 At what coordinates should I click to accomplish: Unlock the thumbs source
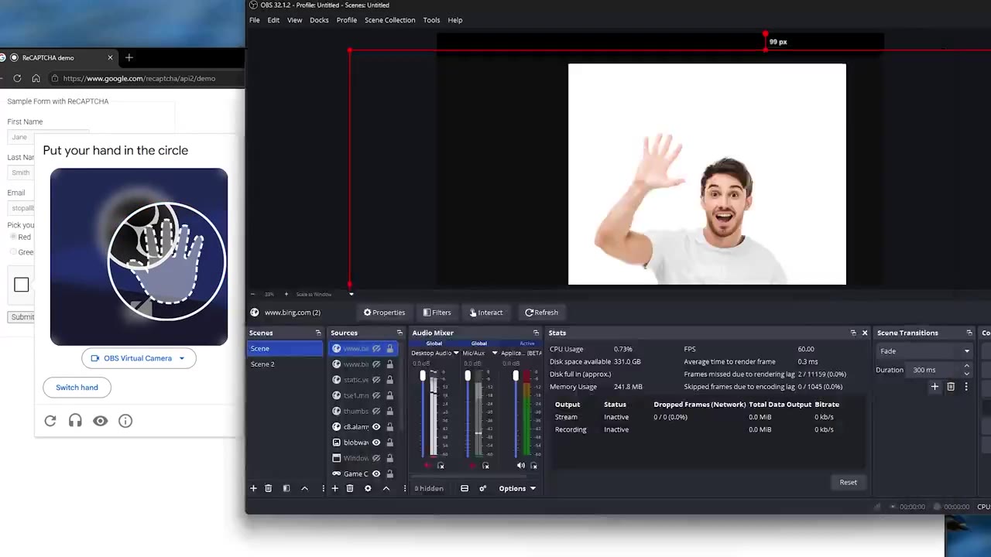point(389,411)
